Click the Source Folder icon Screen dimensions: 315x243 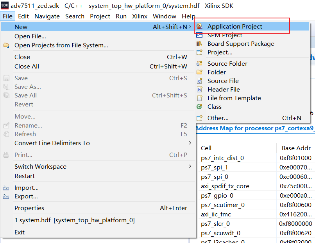(x=199, y=63)
